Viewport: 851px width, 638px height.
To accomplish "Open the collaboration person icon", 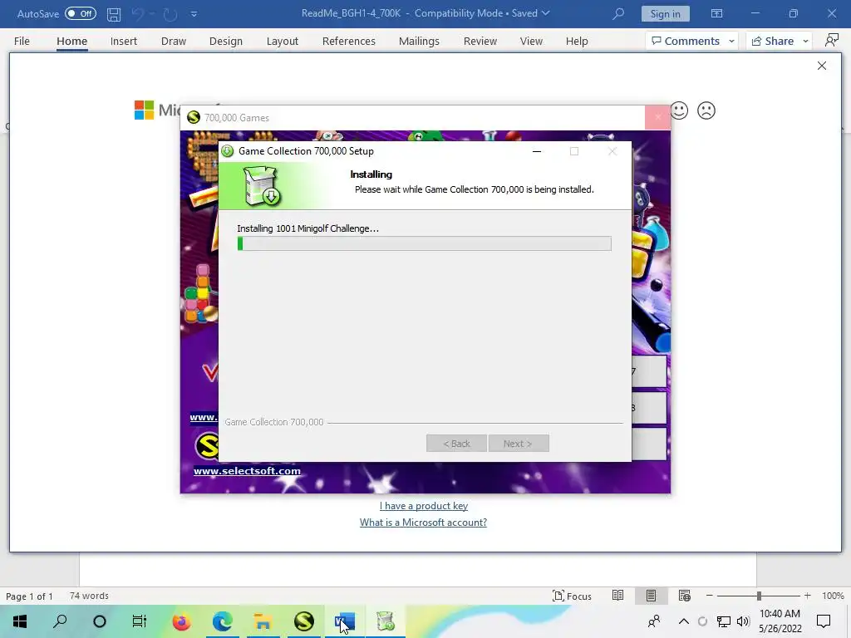I will point(831,40).
